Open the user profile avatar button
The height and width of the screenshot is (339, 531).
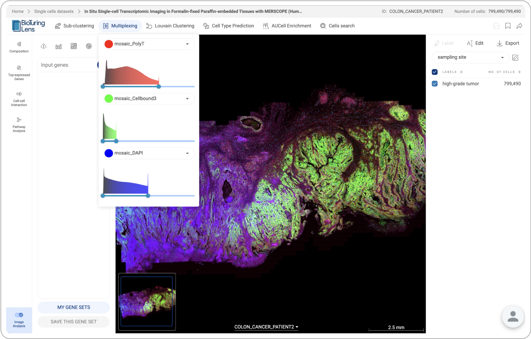point(513,317)
